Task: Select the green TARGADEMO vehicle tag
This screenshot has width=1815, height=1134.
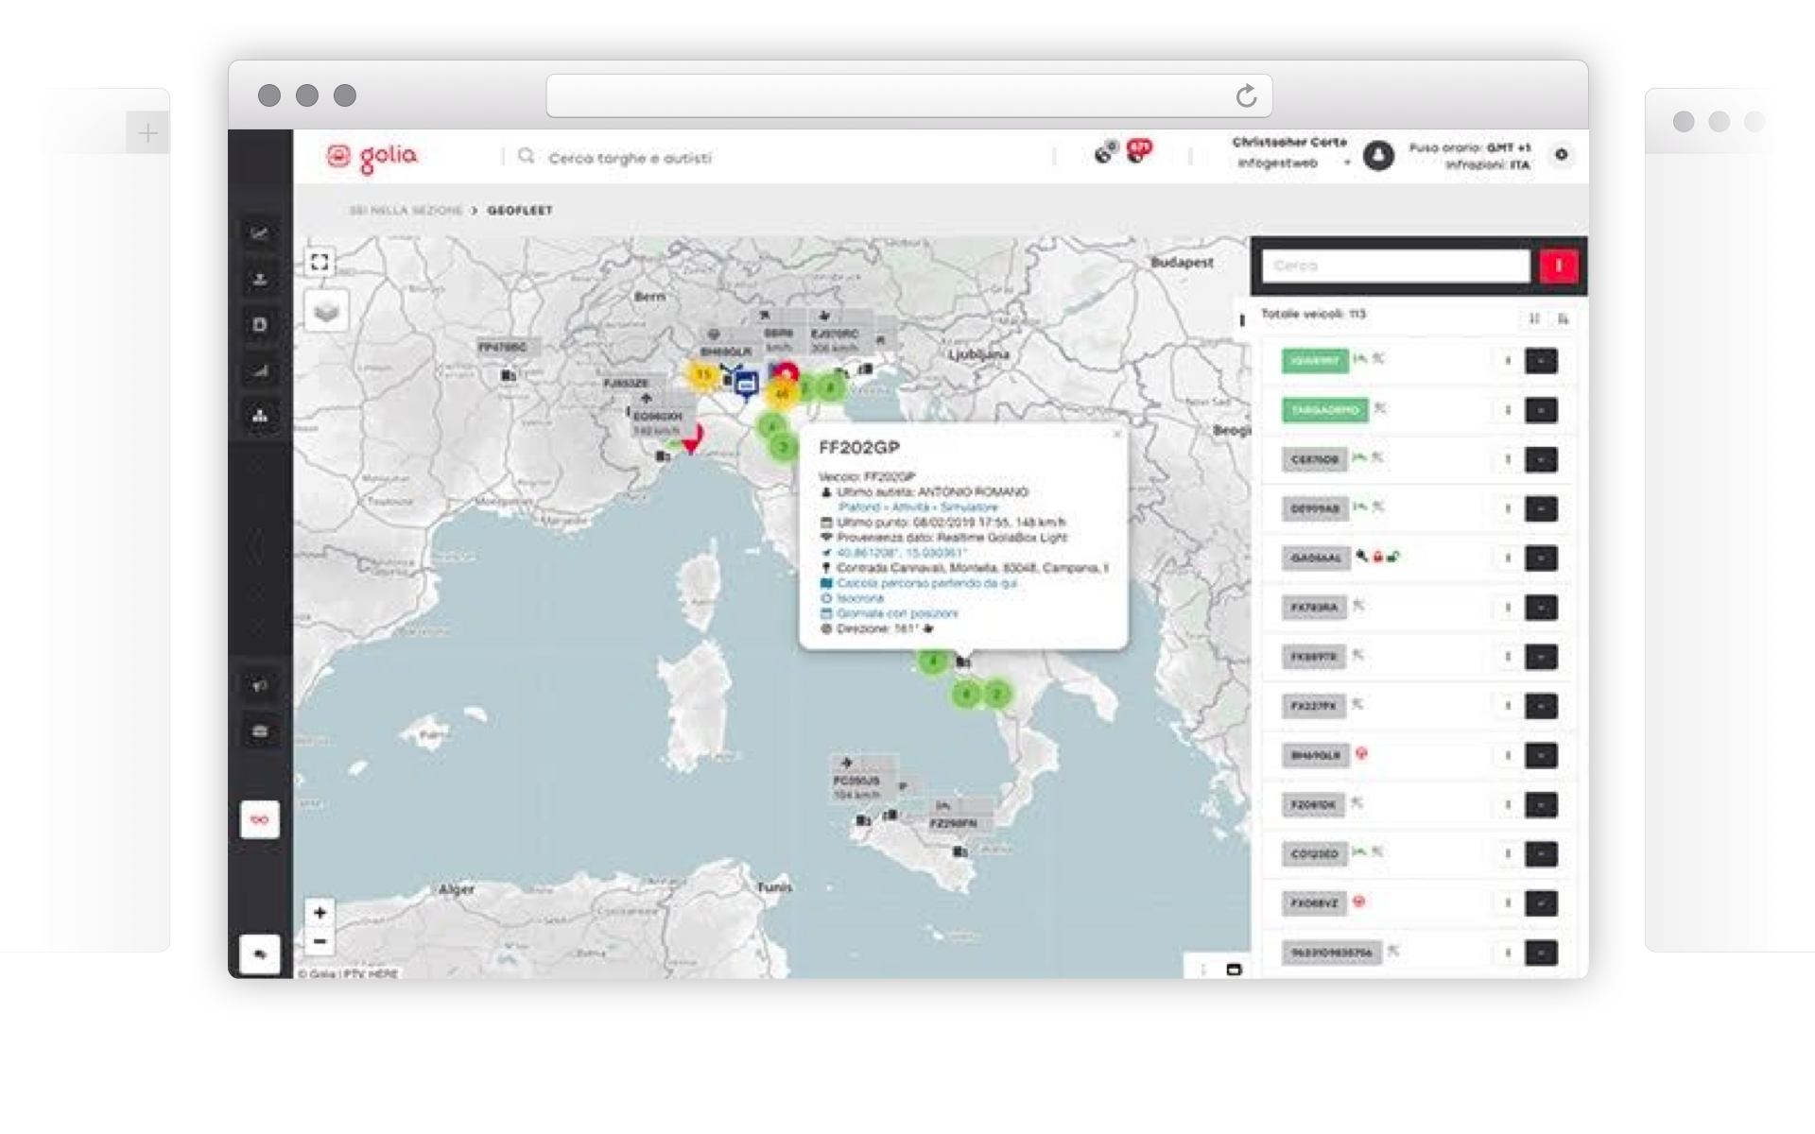Action: [x=1324, y=410]
